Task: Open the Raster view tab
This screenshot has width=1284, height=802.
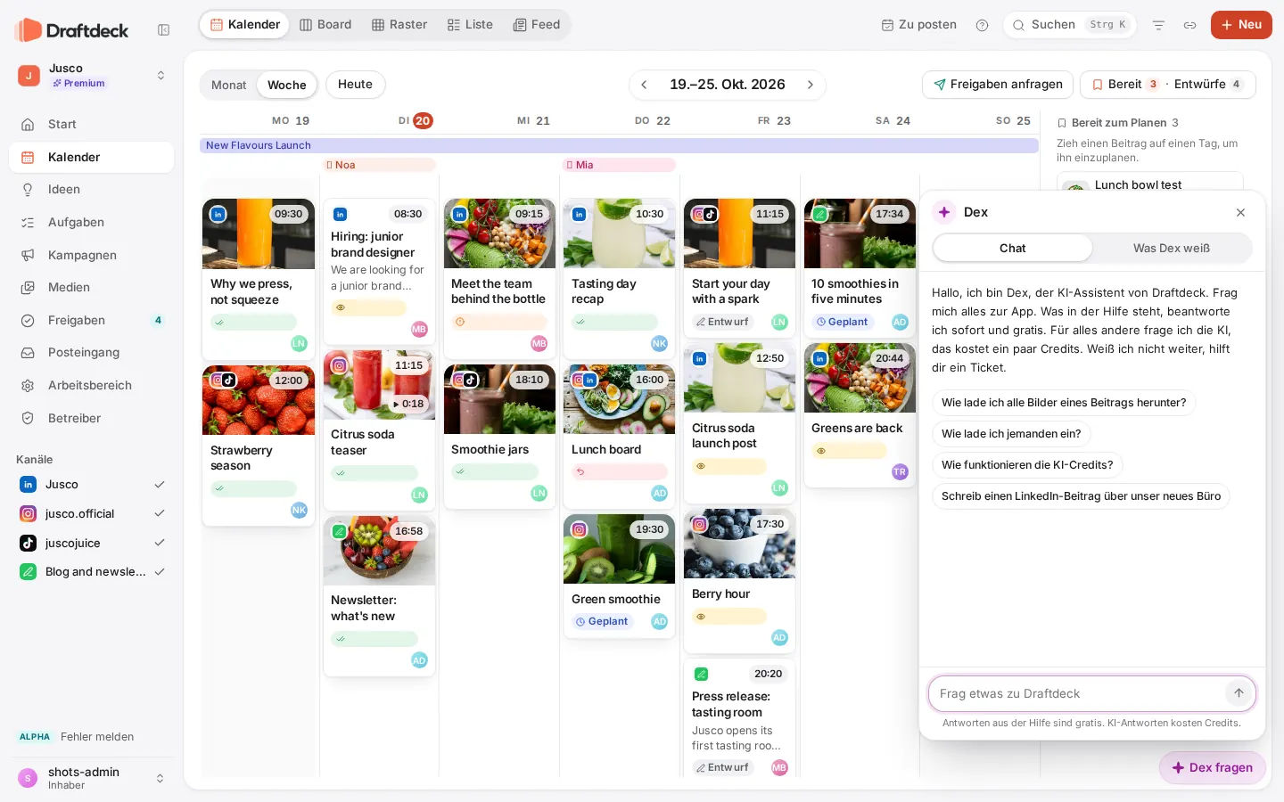Action: [399, 25]
